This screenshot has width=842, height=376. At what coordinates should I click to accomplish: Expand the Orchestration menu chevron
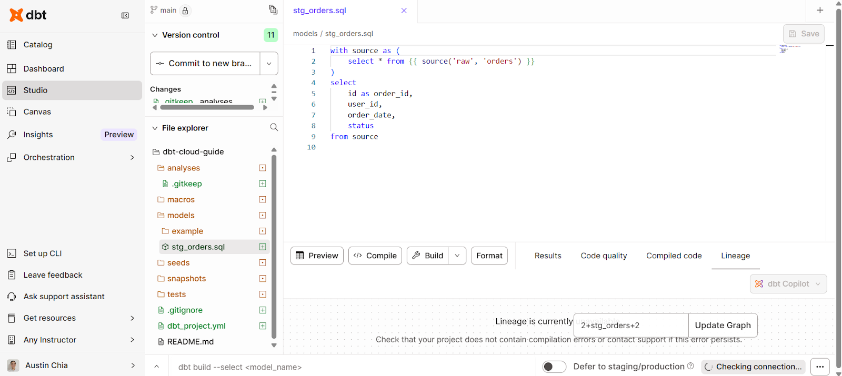(132, 157)
